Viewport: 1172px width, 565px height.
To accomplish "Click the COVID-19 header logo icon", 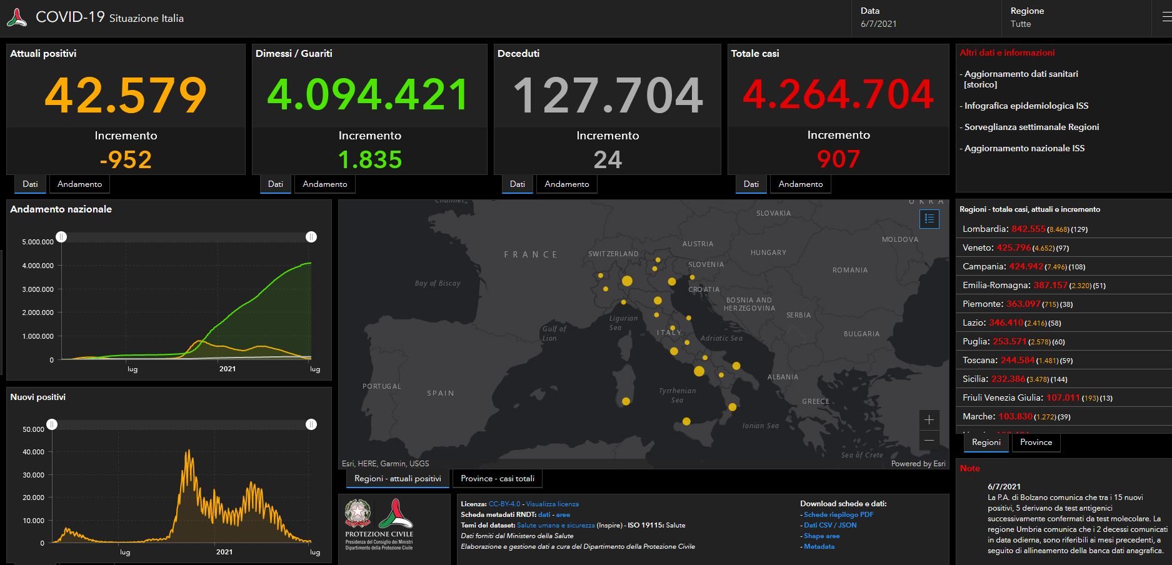I will 17,17.
